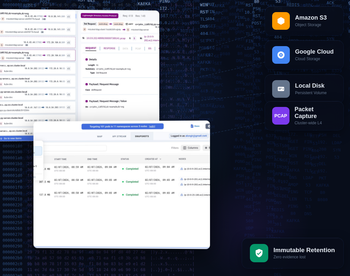Click the NODES column header

[x=182, y=159]
